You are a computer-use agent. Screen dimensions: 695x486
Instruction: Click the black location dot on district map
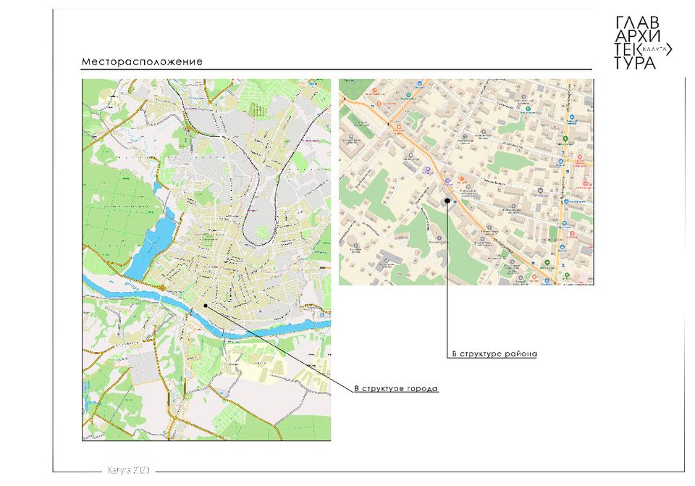click(x=447, y=201)
